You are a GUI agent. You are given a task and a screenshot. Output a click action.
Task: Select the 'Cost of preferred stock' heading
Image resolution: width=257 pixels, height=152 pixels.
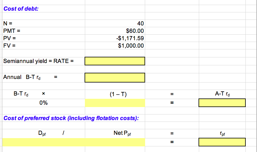point(71,118)
